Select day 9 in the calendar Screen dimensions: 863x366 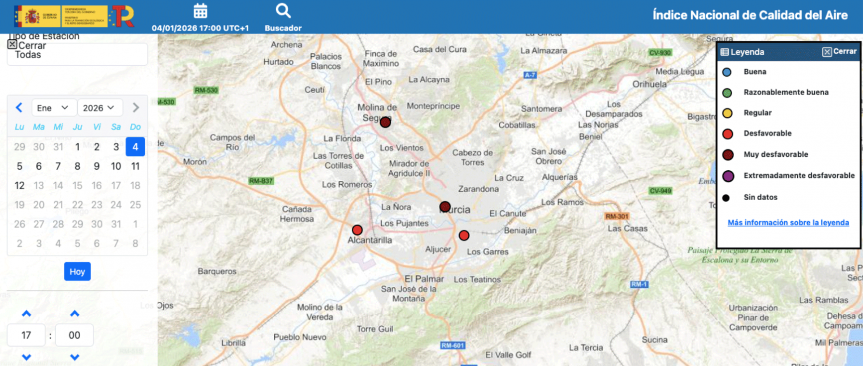(97, 166)
